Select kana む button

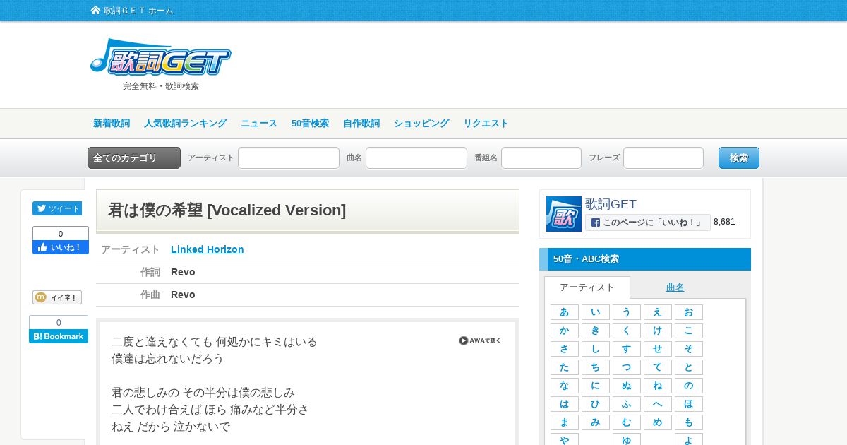pos(627,422)
